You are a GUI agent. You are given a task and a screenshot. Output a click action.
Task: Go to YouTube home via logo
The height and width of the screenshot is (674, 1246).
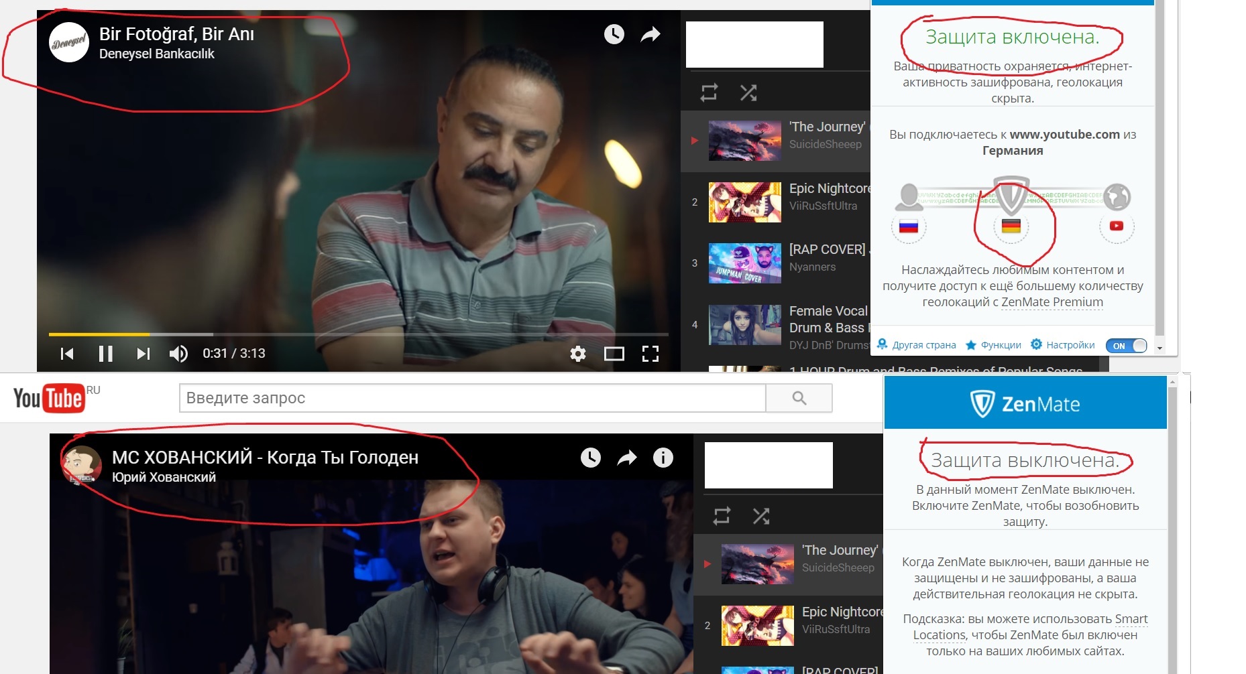pos(49,398)
